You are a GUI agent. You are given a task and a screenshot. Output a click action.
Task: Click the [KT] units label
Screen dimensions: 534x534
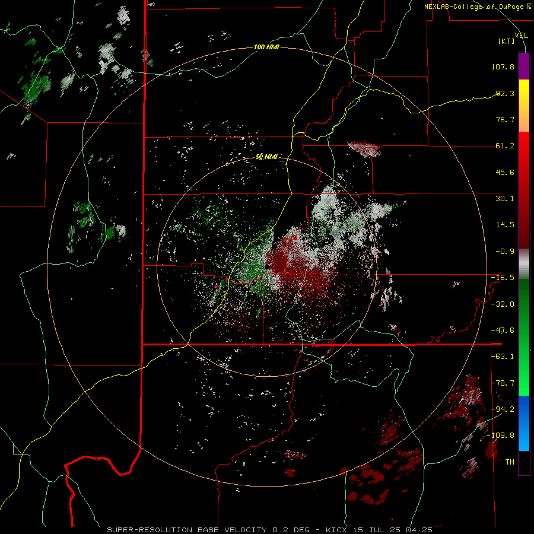[507, 41]
